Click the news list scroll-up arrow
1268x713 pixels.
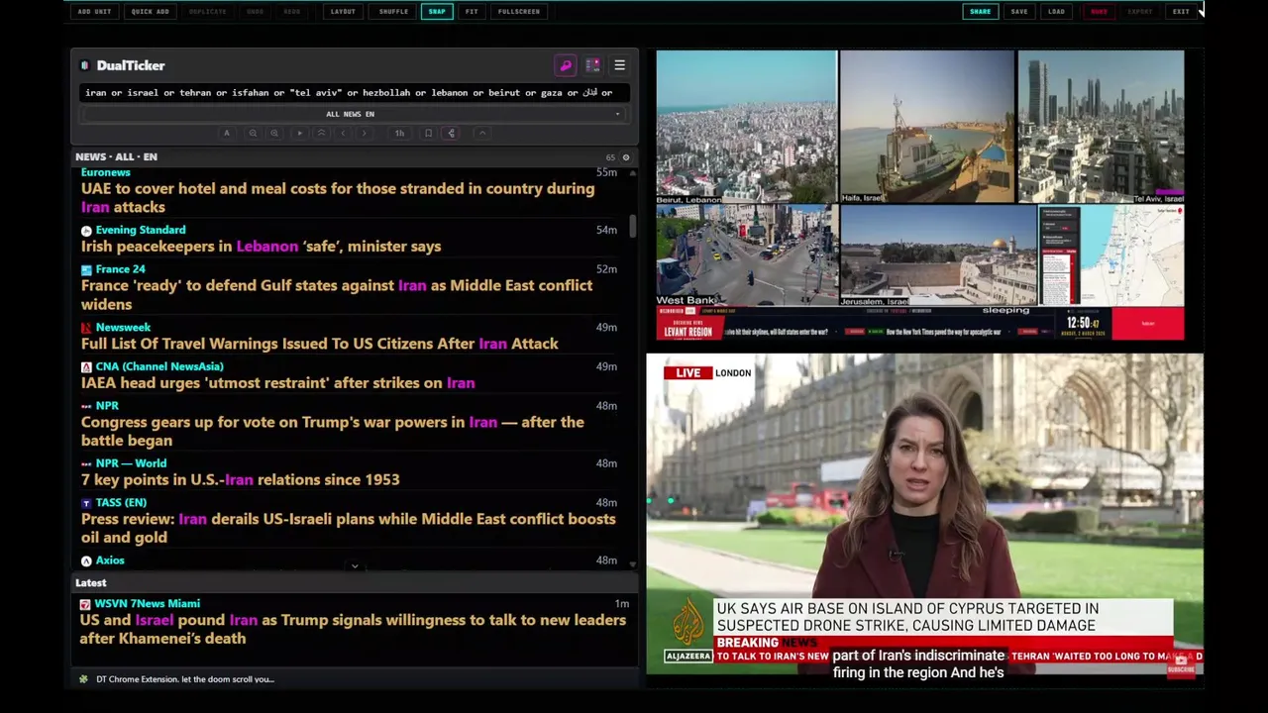click(x=632, y=172)
